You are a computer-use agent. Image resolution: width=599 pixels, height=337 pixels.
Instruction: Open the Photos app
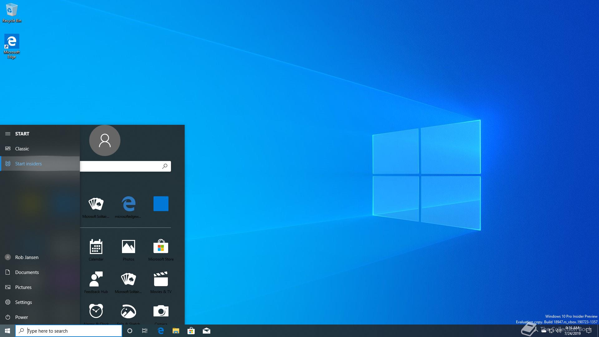pos(128,250)
